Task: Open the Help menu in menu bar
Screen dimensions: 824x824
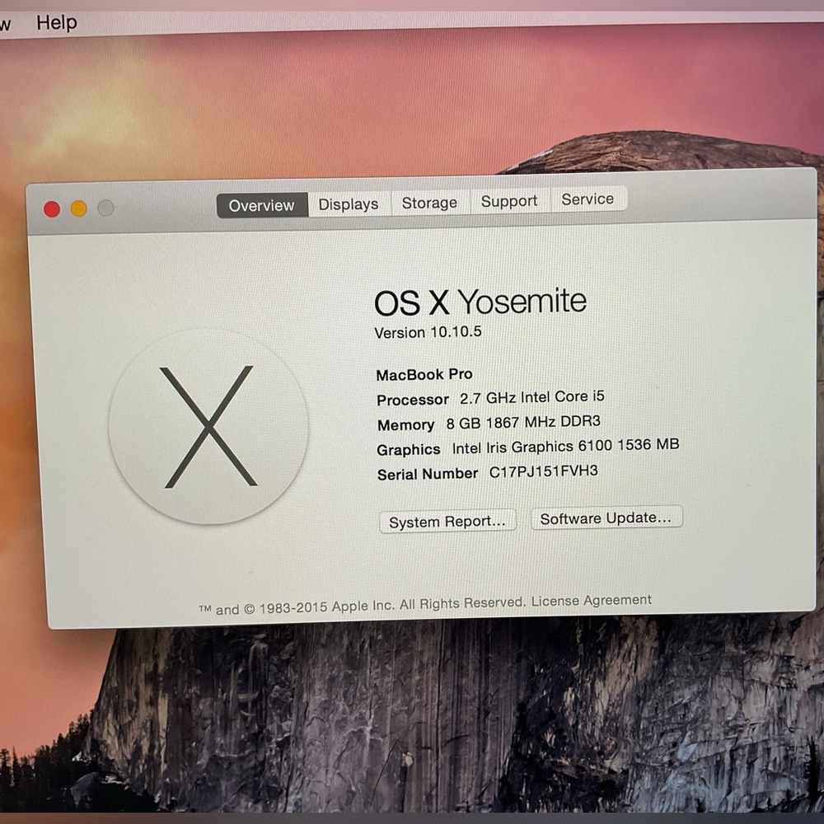Action: (57, 22)
